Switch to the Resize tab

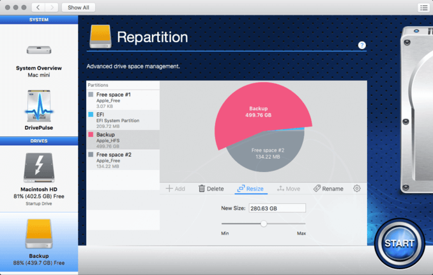tap(250, 189)
